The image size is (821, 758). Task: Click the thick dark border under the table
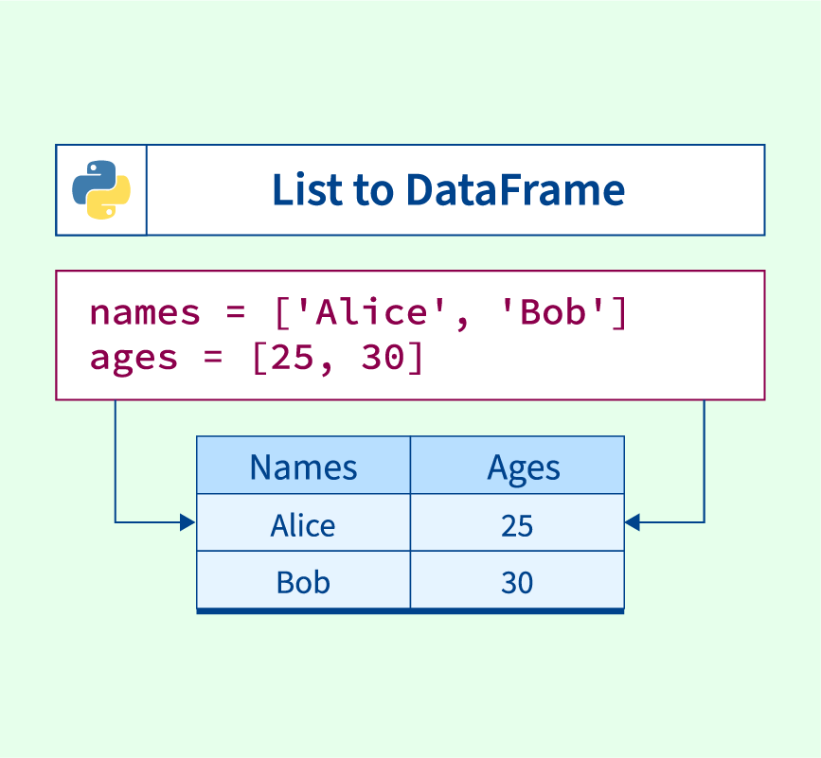(410, 611)
